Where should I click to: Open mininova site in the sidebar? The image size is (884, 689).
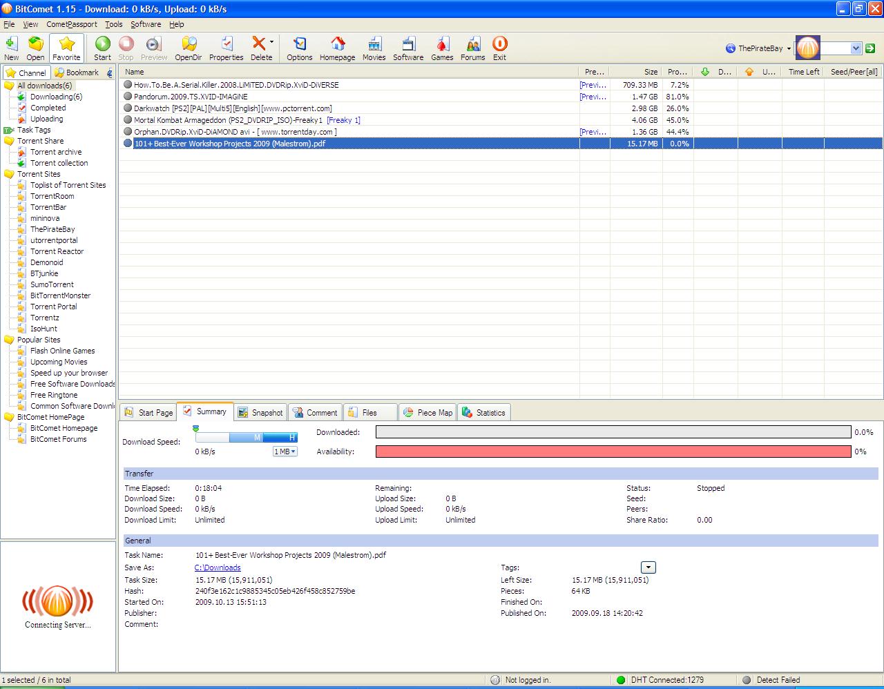(45, 218)
